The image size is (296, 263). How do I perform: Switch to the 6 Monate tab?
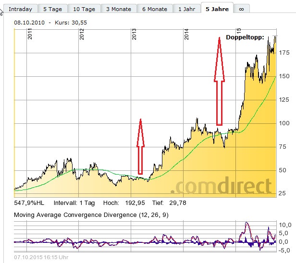154,9
